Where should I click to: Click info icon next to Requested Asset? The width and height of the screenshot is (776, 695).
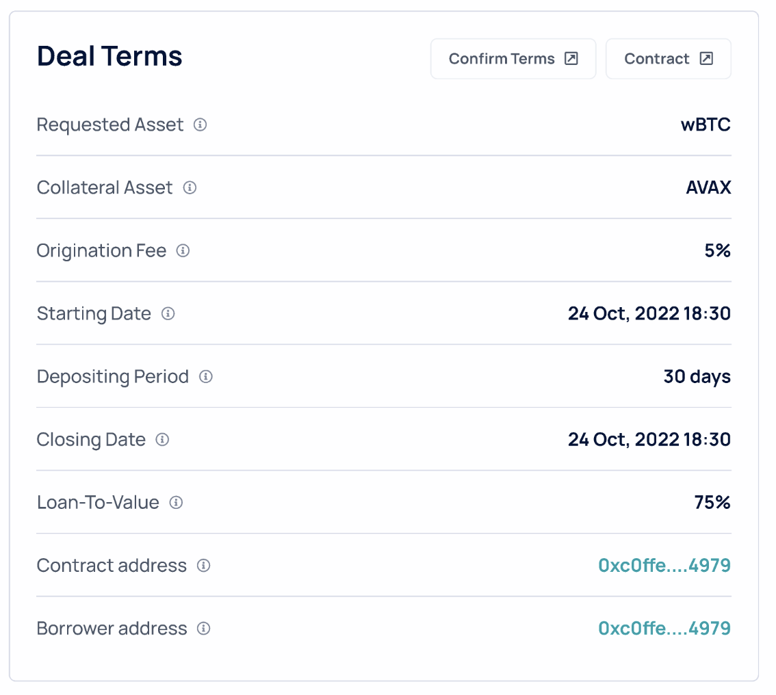(x=200, y=125)
